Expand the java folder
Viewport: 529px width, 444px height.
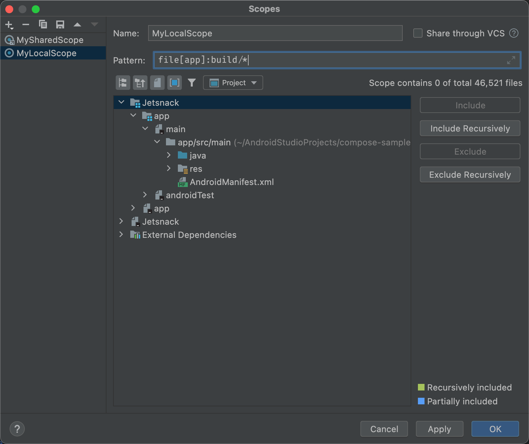tap(169, 155)
